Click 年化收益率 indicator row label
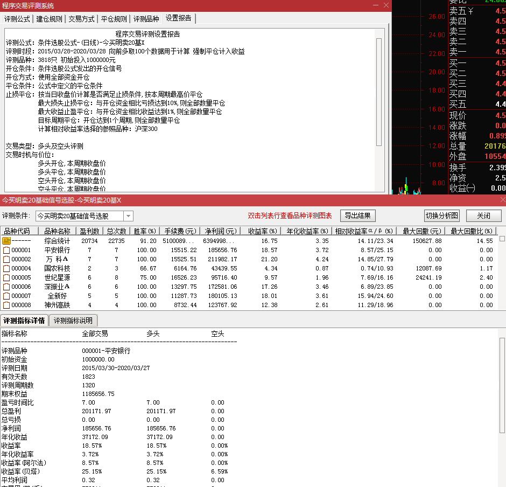Image resolution: width=506 pixels, height=487 pixels. click(x=17, y=454)
